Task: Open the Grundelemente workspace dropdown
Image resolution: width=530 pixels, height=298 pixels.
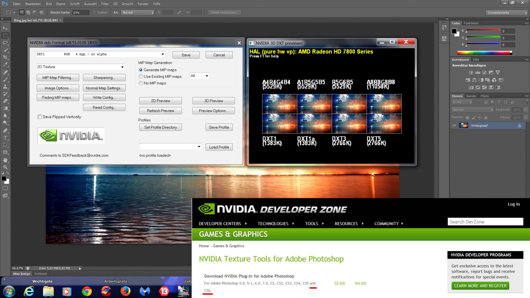Action: pos(507,13)
